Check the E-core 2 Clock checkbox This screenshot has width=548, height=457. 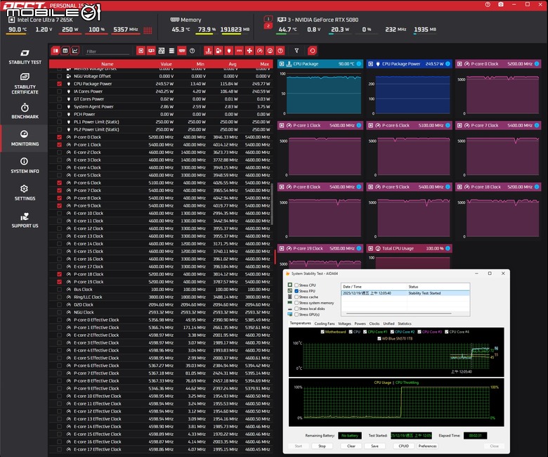pos(60,152)
